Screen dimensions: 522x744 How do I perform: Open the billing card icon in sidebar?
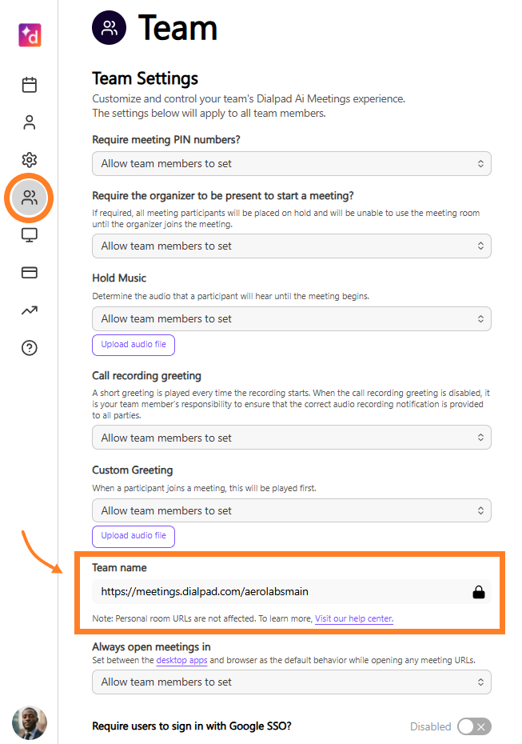30,272
